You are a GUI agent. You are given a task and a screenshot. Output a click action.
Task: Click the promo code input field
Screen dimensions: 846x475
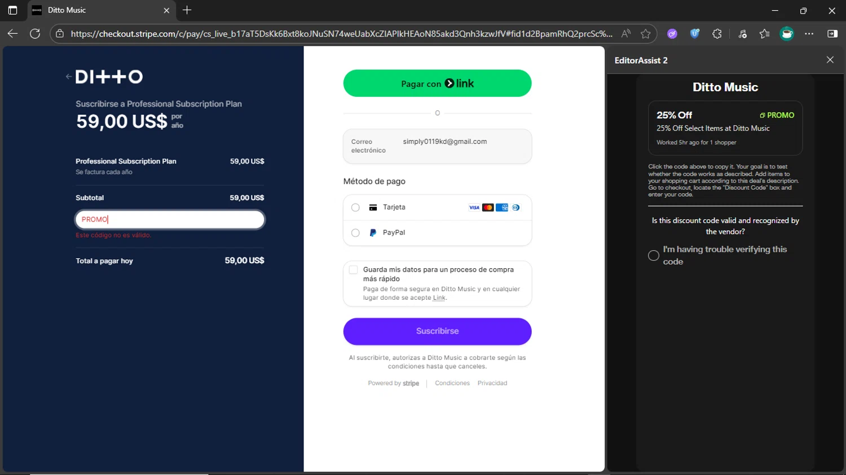(x=170, y=219)
